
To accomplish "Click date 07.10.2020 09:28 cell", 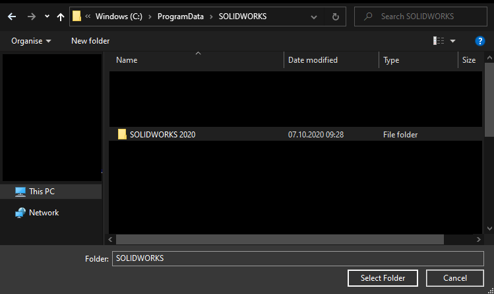I will 316,135.
